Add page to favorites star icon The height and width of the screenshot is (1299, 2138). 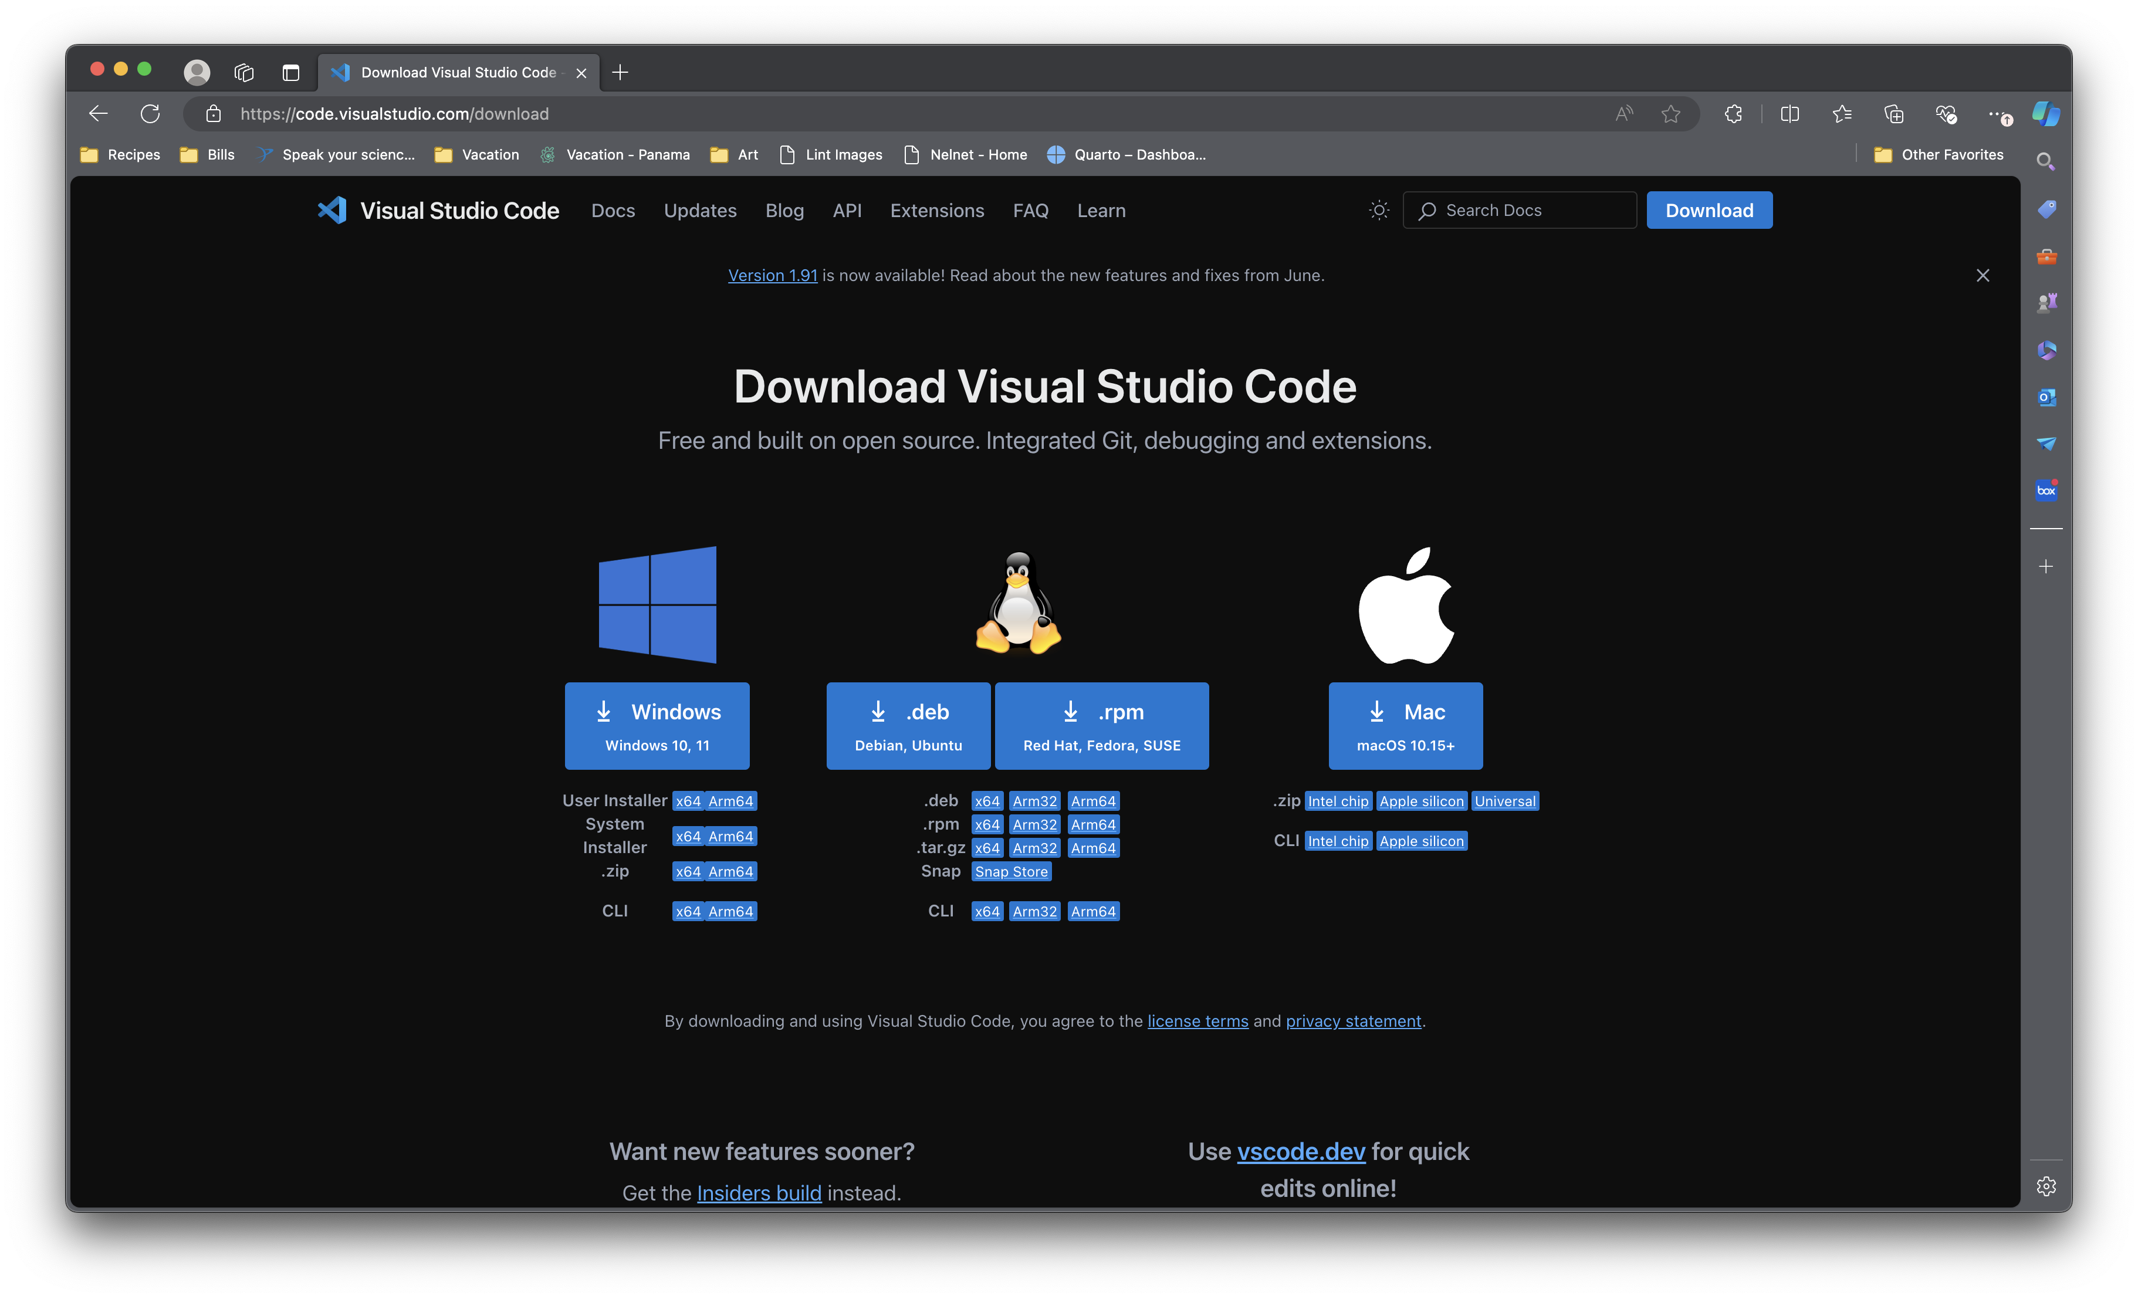tap(1670, 114)
